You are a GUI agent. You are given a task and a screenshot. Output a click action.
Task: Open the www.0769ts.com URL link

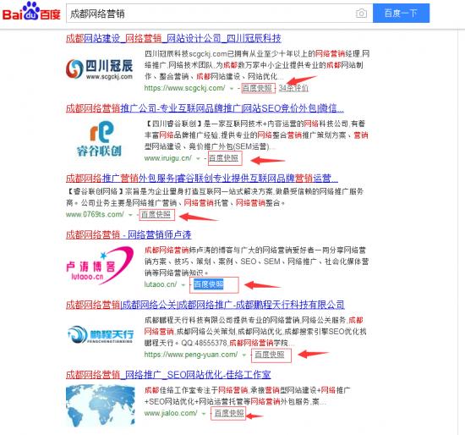click(x=95, y=214)
